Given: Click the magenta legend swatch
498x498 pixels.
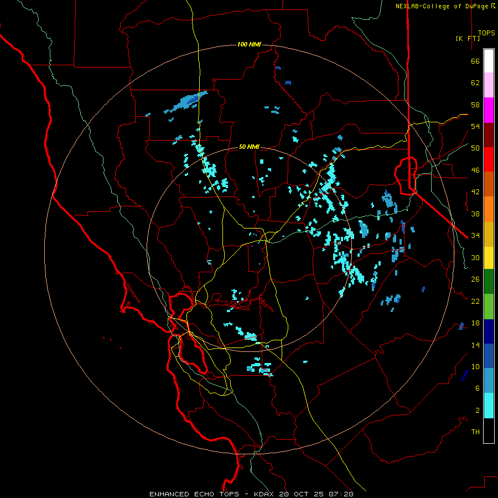Looking at the screenshot, I should pos(489,110).
